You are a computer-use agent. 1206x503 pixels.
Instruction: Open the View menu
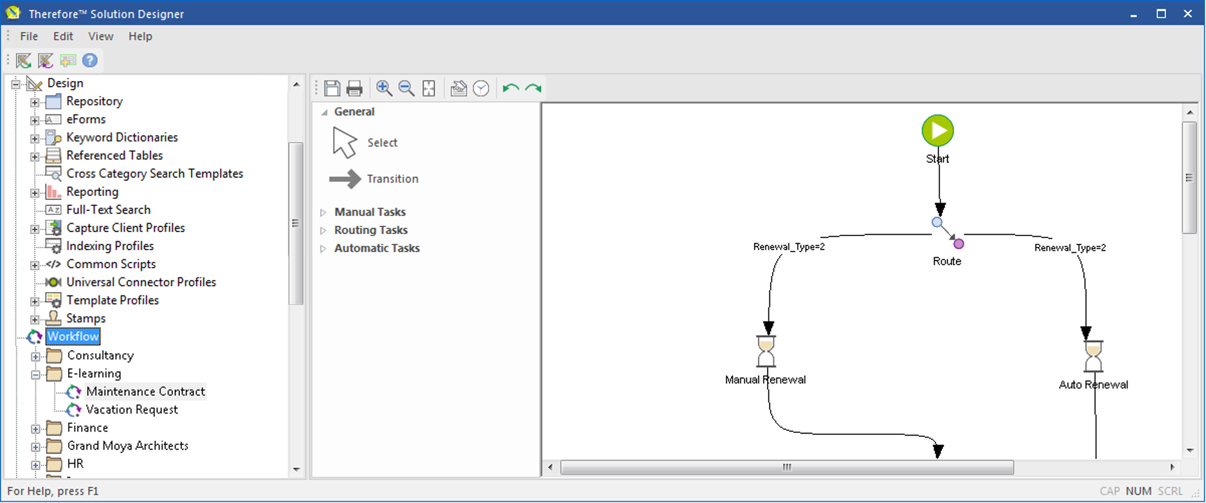point(100,36)
